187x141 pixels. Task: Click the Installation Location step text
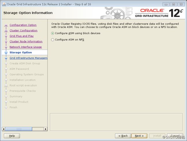click(22, 80)
